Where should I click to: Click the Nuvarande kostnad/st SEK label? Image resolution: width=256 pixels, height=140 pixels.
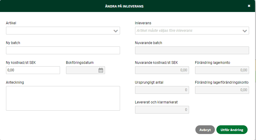tap(156, 62)
